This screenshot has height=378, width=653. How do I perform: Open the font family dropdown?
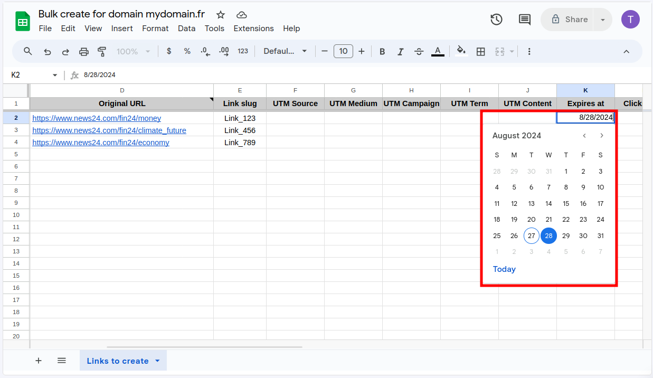(x=285, y=51)
